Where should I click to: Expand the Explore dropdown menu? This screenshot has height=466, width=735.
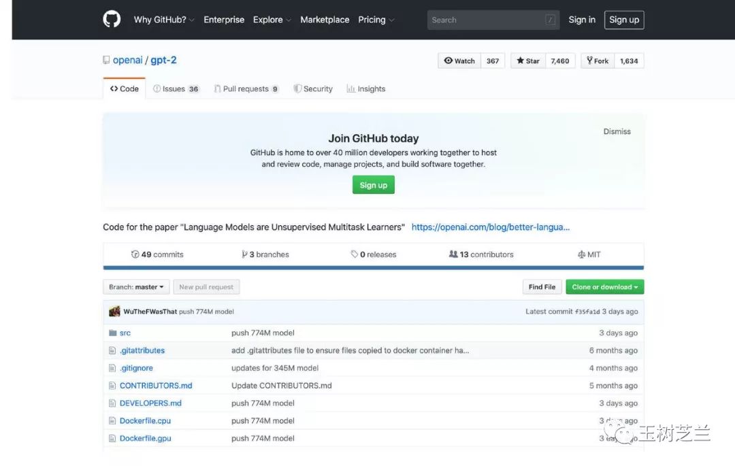[x=272, y=20]
